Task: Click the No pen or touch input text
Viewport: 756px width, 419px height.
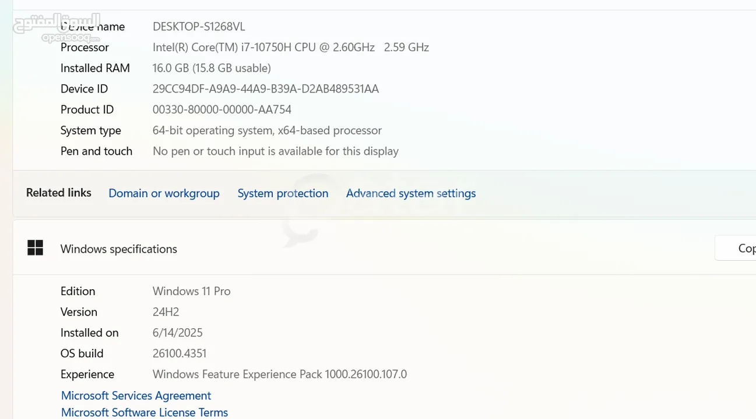Action: point(276,151)
